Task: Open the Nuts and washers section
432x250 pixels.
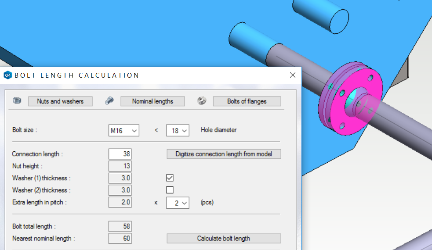Action: (x=60, y=101)
